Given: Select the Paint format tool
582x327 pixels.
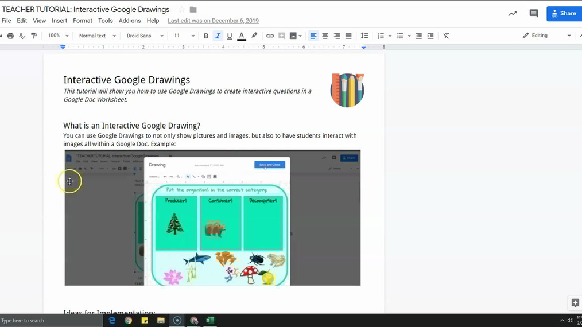Looking at the screenshot, I should pos(34,36).
